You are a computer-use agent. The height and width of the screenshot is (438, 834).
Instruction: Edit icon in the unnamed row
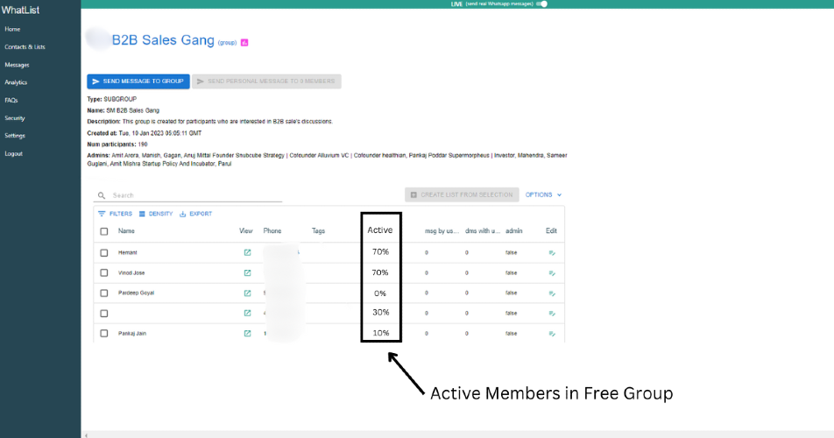point(552,314)
